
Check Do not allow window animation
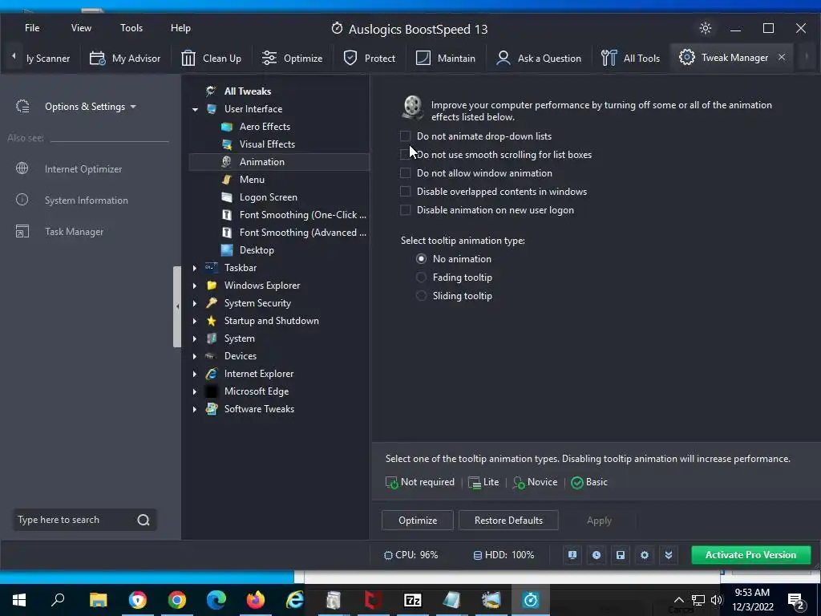click(405, 173)
